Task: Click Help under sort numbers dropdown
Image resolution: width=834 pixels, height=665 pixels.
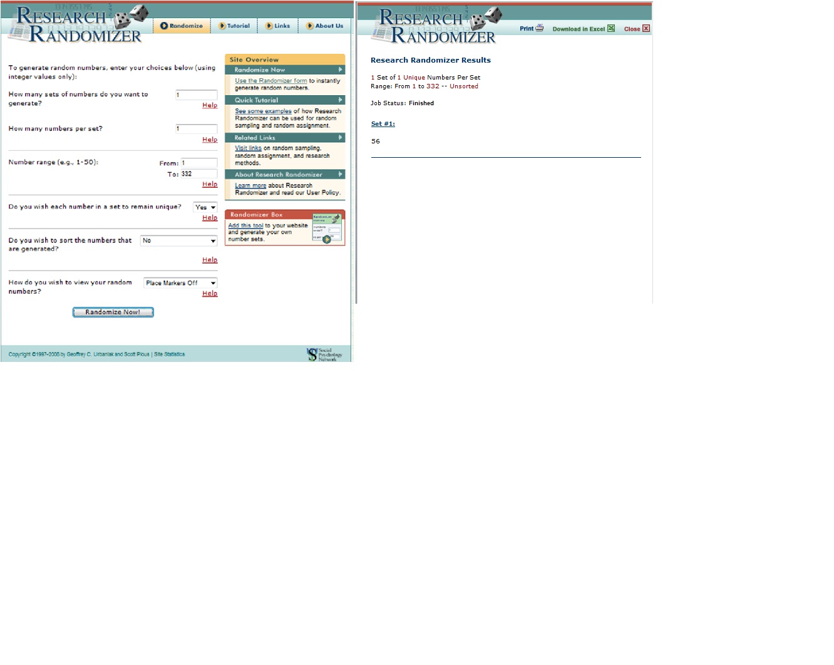Action: click(210, 260)
